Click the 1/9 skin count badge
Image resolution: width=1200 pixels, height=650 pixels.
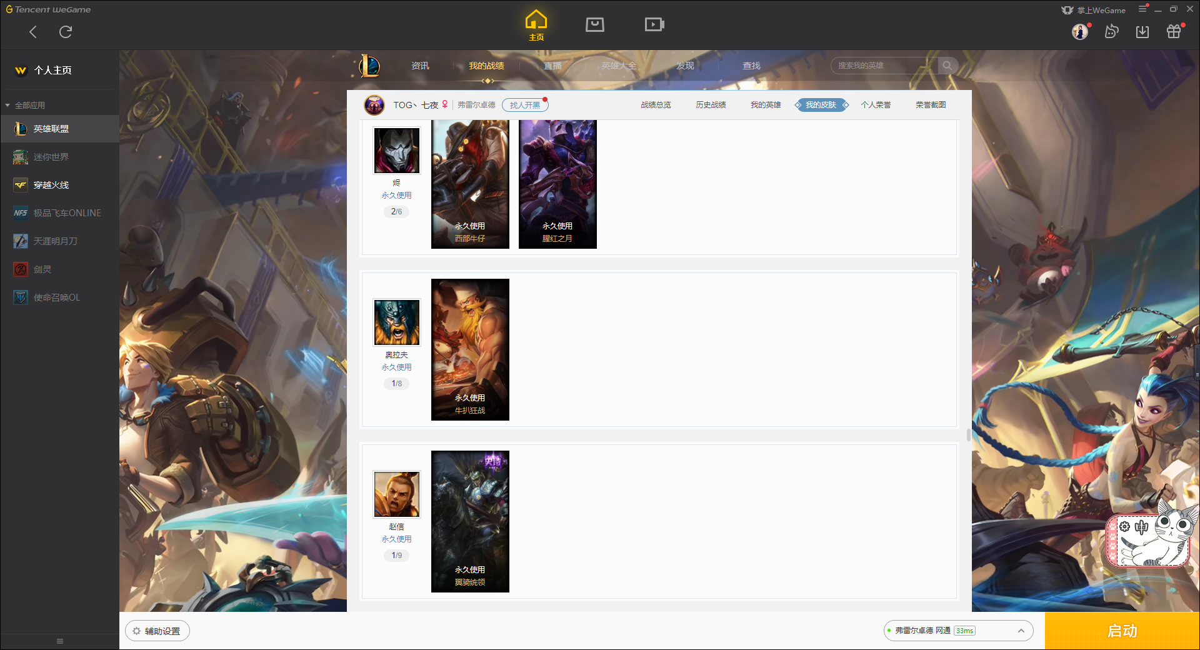(x=397, y=556)
